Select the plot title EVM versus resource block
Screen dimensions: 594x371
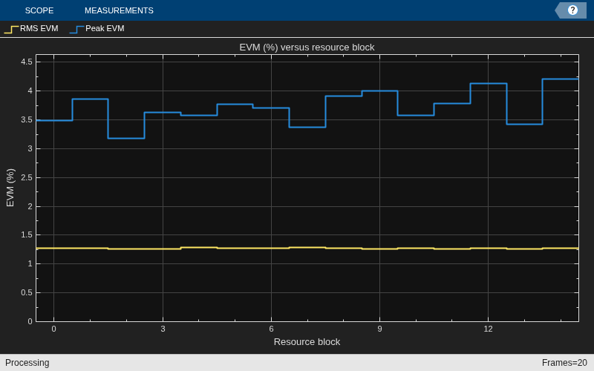pyautogui.click(x=307, y=47)
